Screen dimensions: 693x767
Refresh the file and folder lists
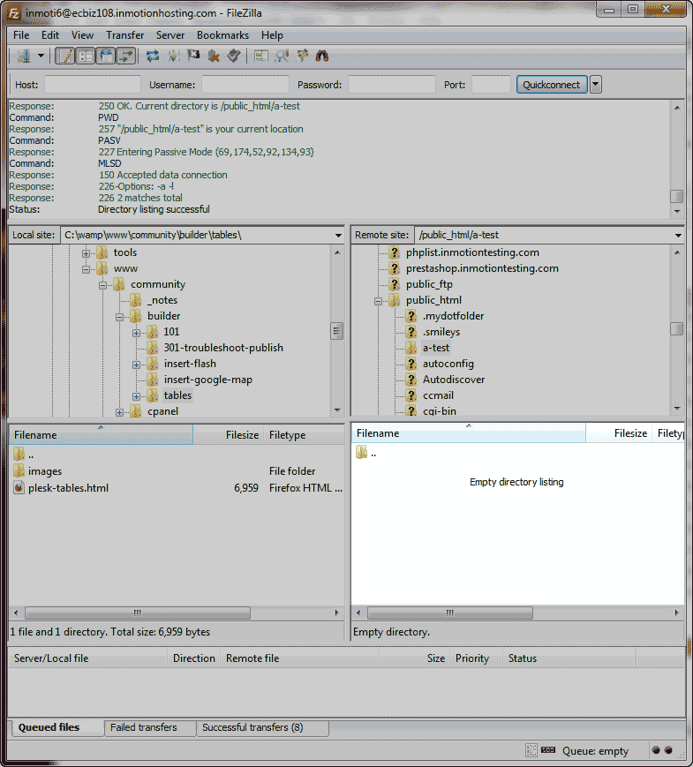point(153,56)
